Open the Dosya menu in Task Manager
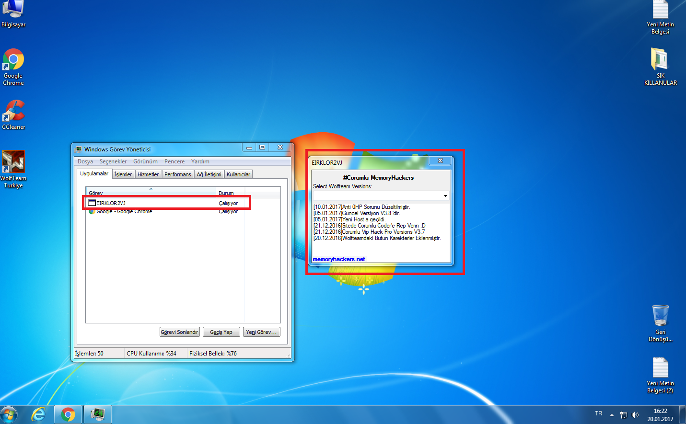 85,161
